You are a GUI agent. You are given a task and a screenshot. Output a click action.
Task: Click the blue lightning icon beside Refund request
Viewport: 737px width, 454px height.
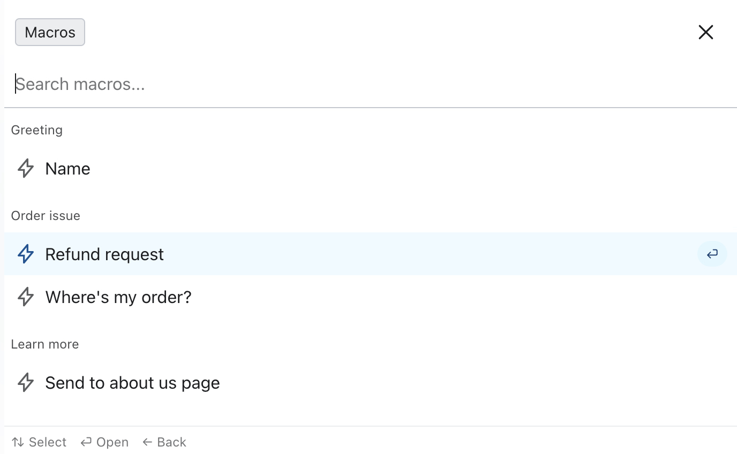(26, 254)
